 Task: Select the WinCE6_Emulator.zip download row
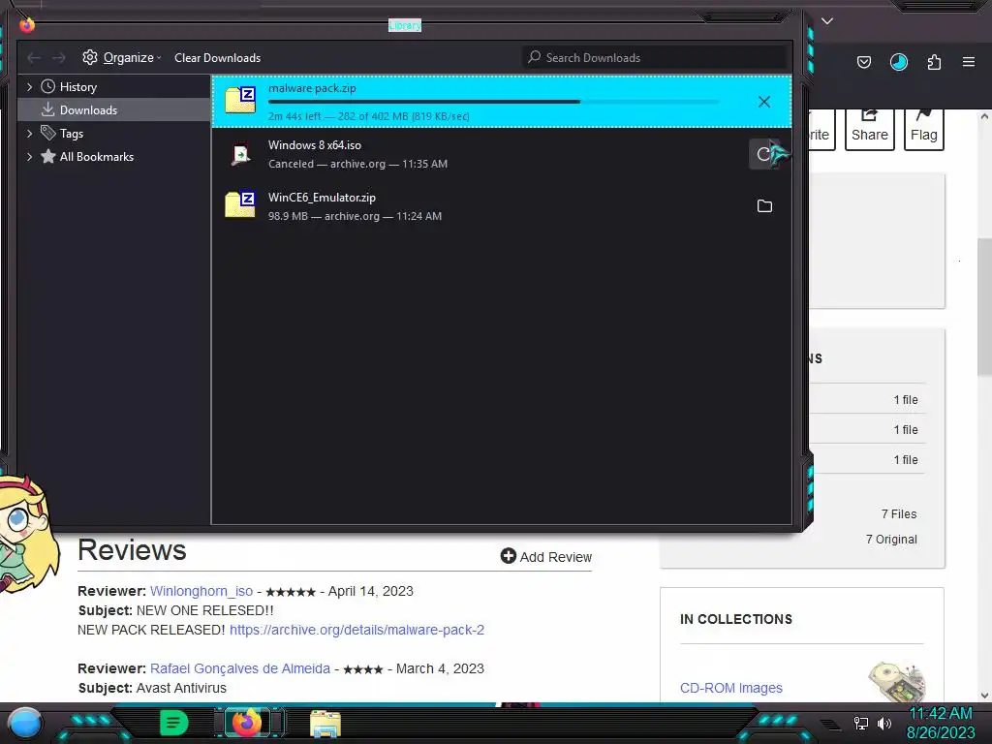pyautogui.click(x=502, y=206)
